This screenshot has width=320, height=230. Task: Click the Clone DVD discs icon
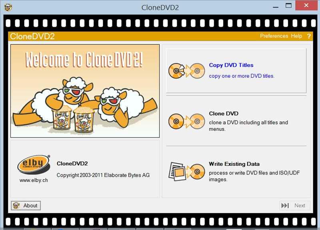(x=186, y=121)
